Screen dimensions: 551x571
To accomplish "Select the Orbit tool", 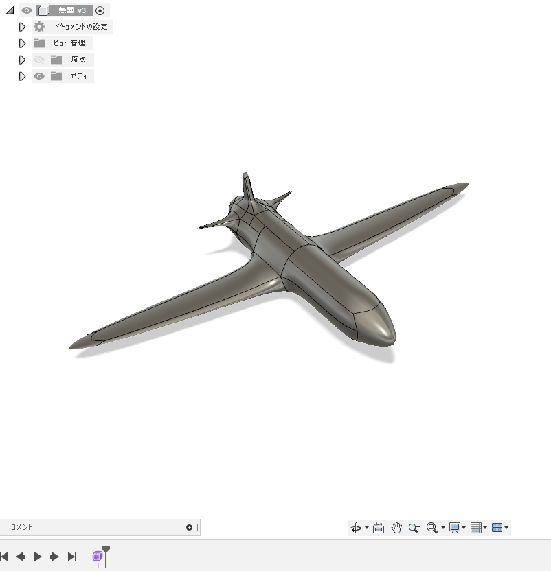I will 356,528.
